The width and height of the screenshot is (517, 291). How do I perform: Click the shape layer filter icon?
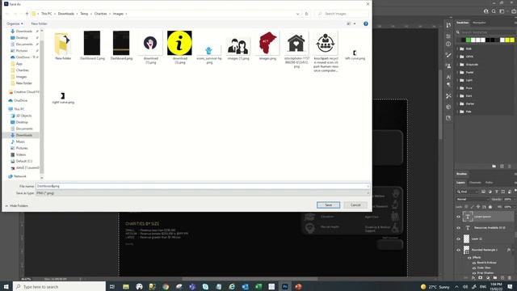[503, 192]
